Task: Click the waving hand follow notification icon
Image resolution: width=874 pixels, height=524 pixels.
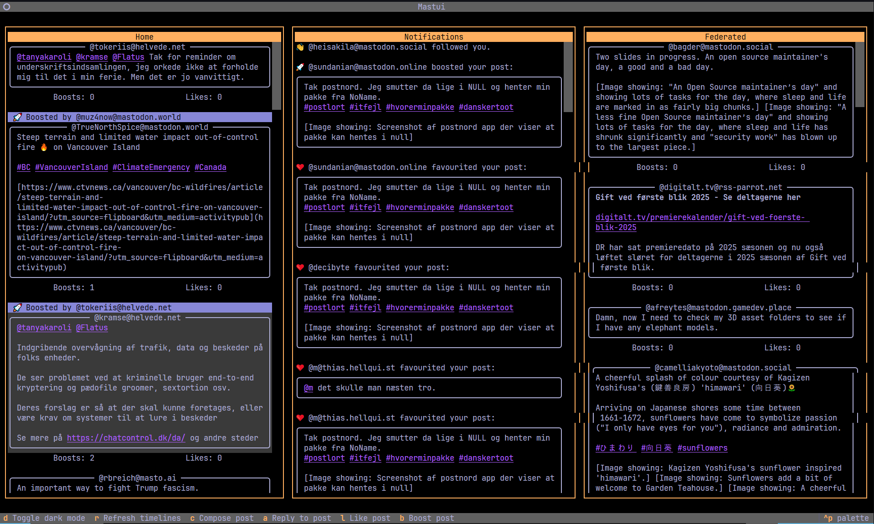Action: point(300,47)
